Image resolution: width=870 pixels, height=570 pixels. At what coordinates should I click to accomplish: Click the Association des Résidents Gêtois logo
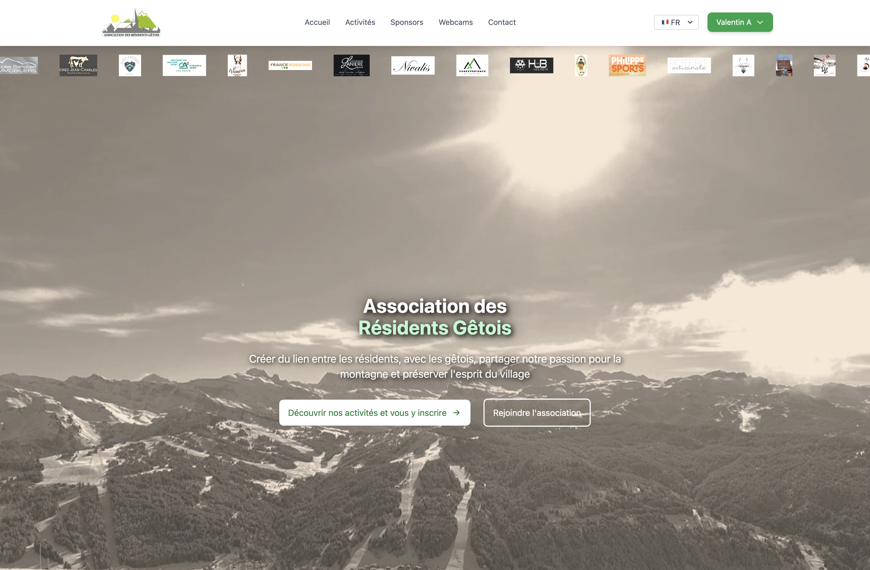131,22
